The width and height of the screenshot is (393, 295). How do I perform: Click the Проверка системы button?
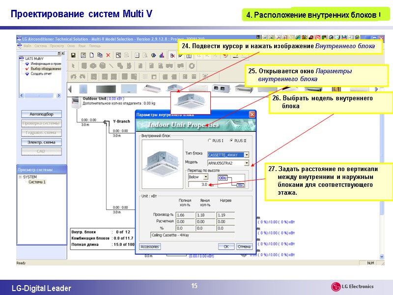pos(41,123)
